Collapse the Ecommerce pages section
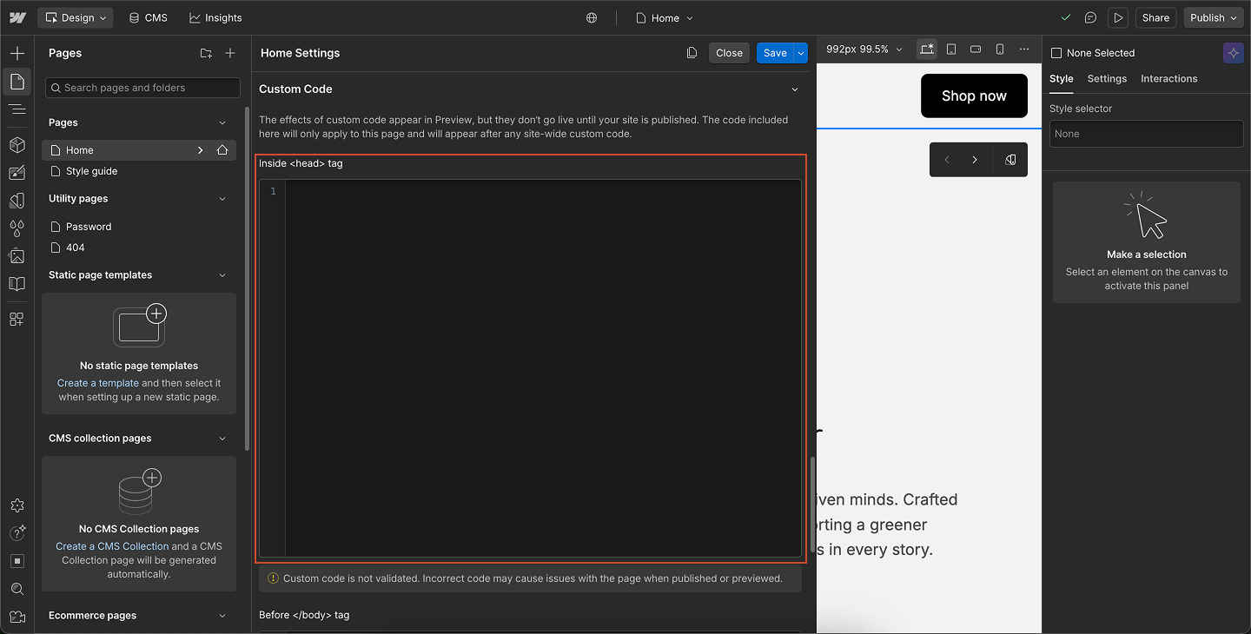1251x634 pixels. 222,616
